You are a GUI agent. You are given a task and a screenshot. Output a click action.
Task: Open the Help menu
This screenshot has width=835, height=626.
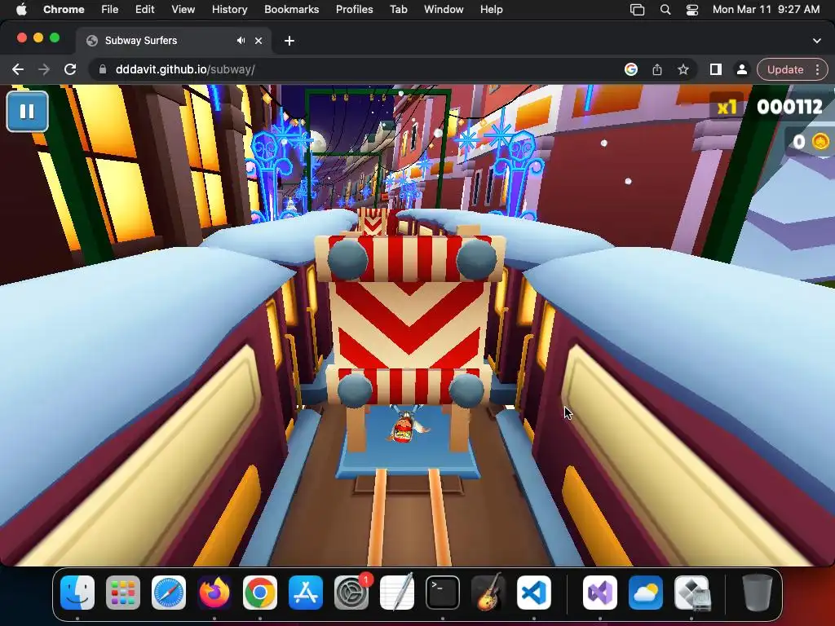pos(491,10)
